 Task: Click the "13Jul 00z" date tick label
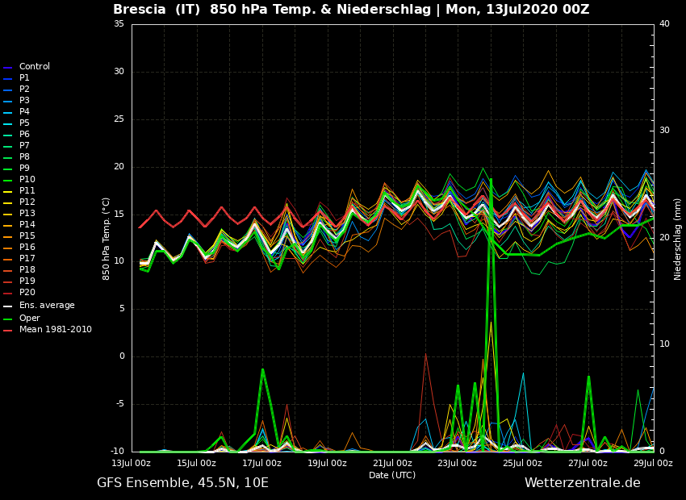click(132, 463)
